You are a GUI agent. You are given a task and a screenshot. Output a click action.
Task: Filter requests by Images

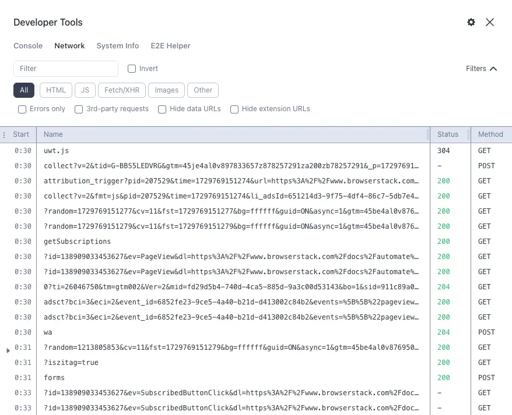tap(166, 90)
